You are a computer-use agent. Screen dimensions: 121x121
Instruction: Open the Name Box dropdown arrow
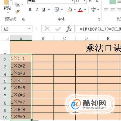coord(29,29)
